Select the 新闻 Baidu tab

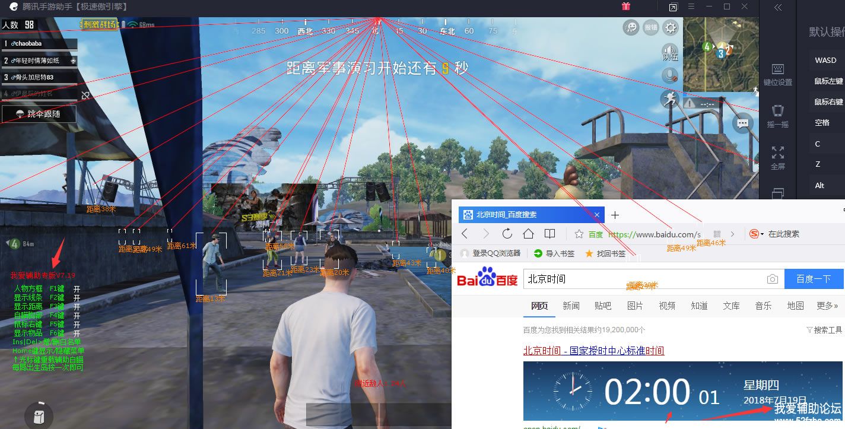(571, 306)
